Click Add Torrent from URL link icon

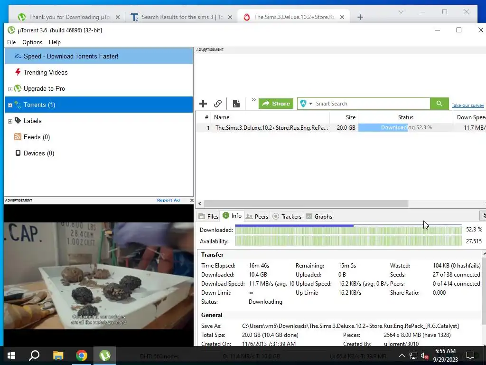point(218,103)
